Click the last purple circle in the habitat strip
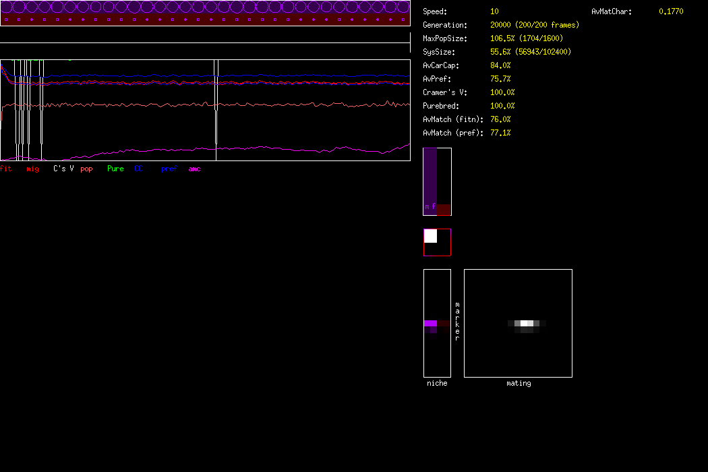 pos(403,7)
